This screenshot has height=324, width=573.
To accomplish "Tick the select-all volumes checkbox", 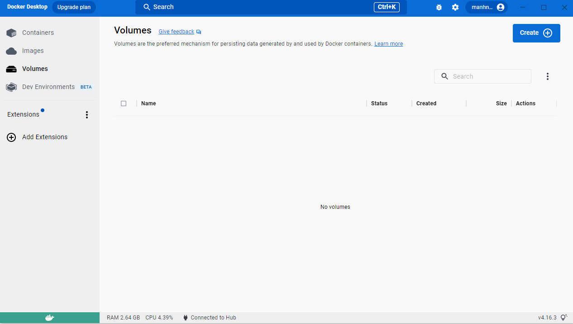I will click(124, 103).
